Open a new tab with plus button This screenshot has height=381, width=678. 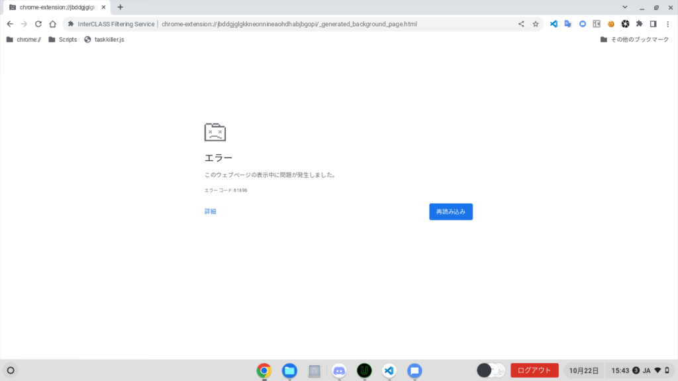coord(120,7)
